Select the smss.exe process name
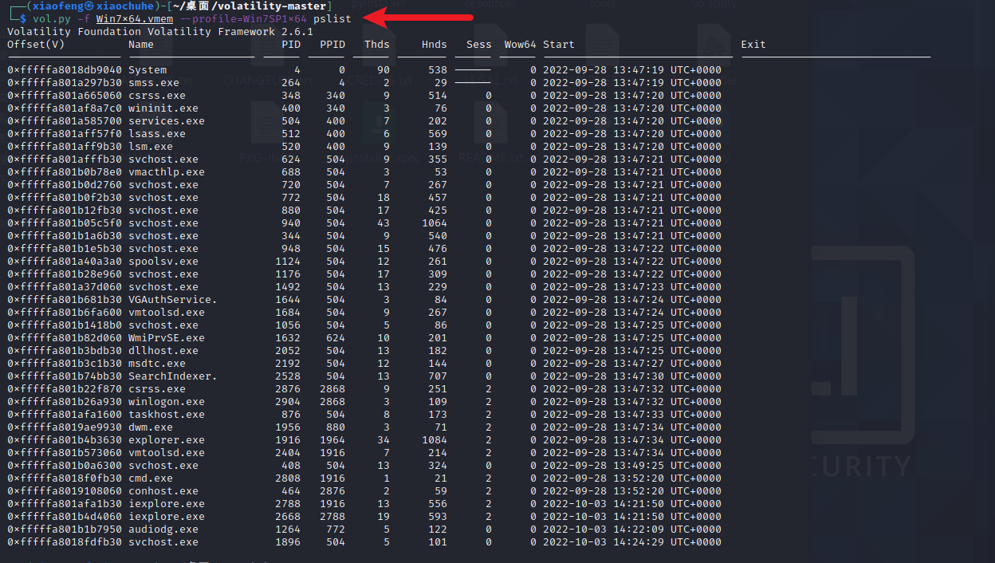Image resolution: width=995 pixels, height=563 pixels. (x=154, y=82)
